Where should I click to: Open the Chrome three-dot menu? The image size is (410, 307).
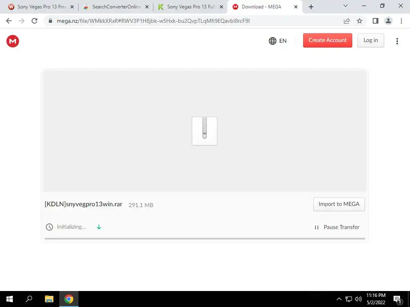pyautogui.click(x=401, y=21)
